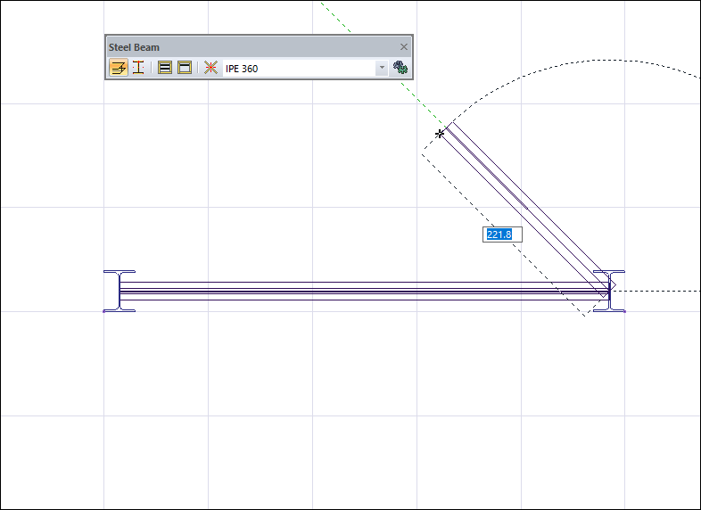Expand the IPE 360 profile dropdown arrow

[382, 68]
